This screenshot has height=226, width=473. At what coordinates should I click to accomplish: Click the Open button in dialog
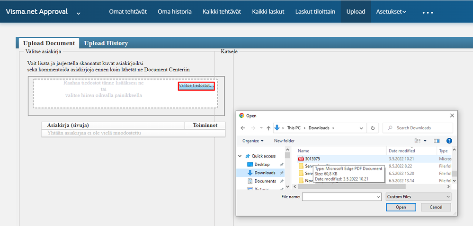[x=401, y=207]
